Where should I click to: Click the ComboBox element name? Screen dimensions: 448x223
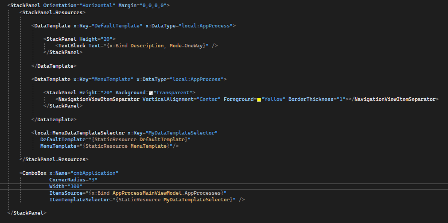pos(34,173)
